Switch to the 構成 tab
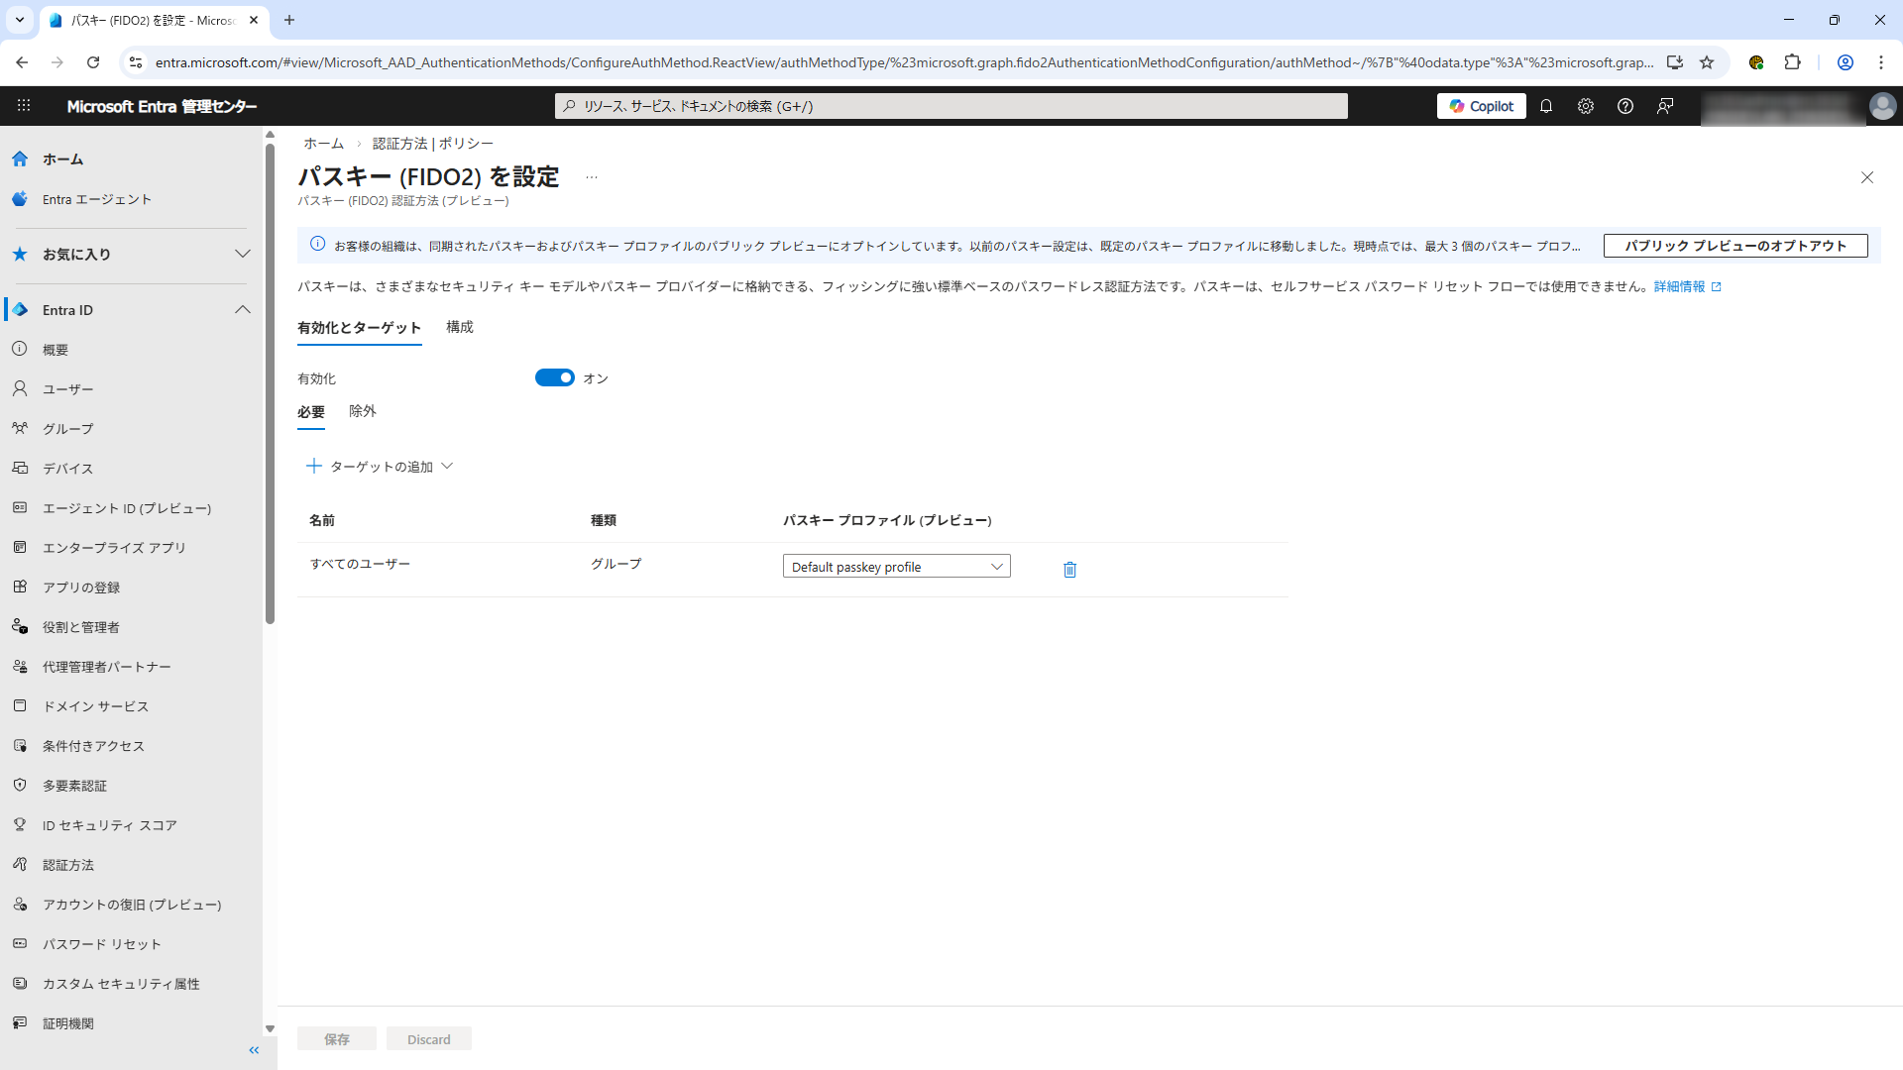This screenshot has width=1903, height=1070. pyautogui.click(x=459, y=327)
